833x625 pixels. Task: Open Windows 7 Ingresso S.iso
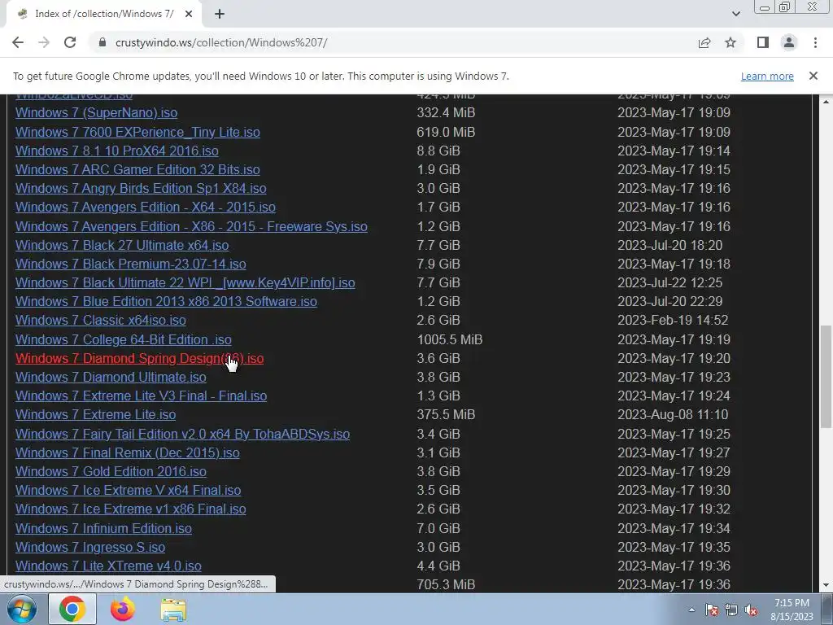90,547
